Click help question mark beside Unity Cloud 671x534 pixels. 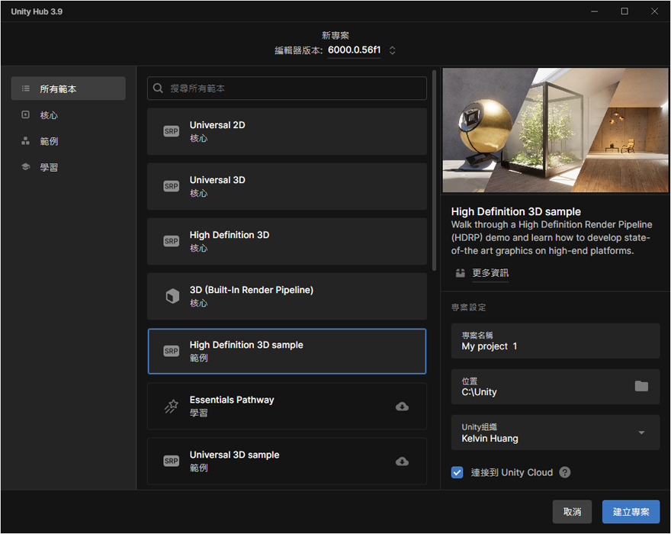565,472
